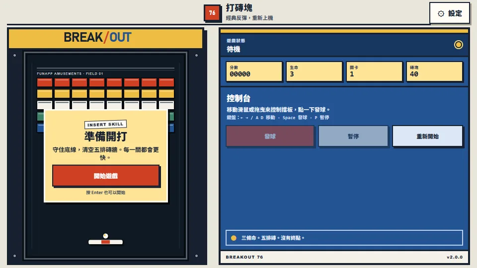Restart using the 重新開始 button
Image resolution: width=477 pixels, height=268 pixels.
427,136
